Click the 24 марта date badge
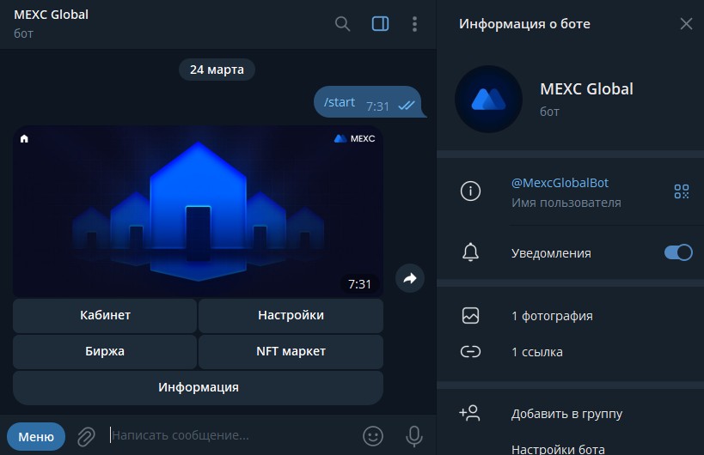This screenshot has height=455, width=704. pos(217,70)
